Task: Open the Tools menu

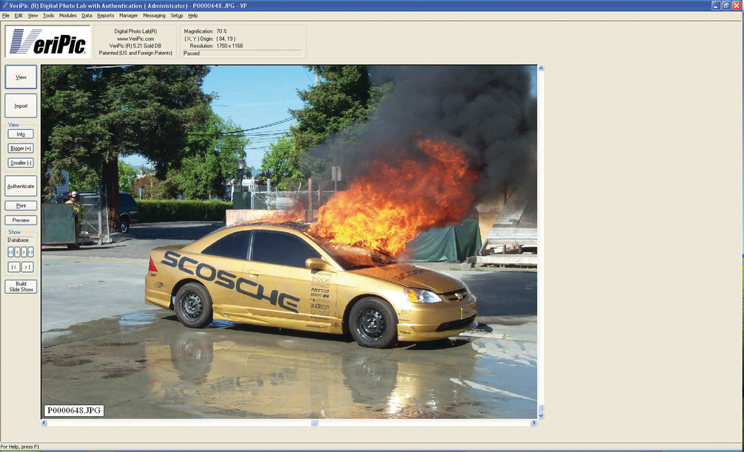Action: (48, 15)
